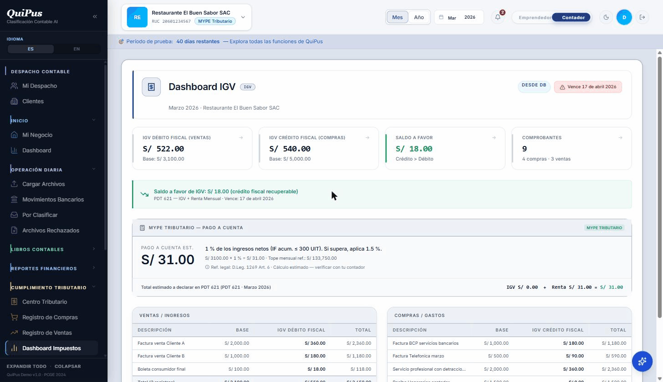The image size is (663, 382).
Task: Click the RE company logo
Action: (x=137, y=17)
